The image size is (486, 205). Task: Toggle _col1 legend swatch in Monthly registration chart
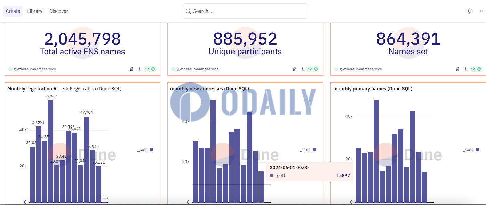[x=151, y=150]
